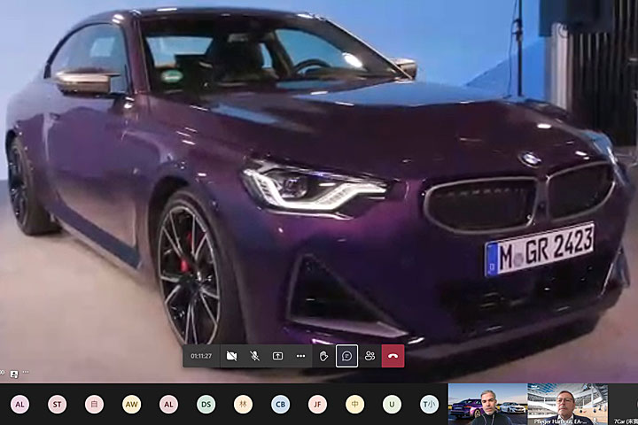Open the small ellipsis options below shared video
This screenshot has height=425, width=638.
(26, 372)
